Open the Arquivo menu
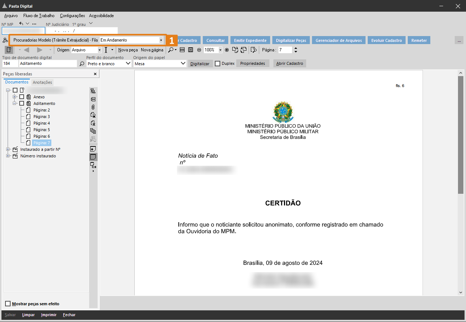This screenshot has width=466, height=322. click(x=11, y=16)
